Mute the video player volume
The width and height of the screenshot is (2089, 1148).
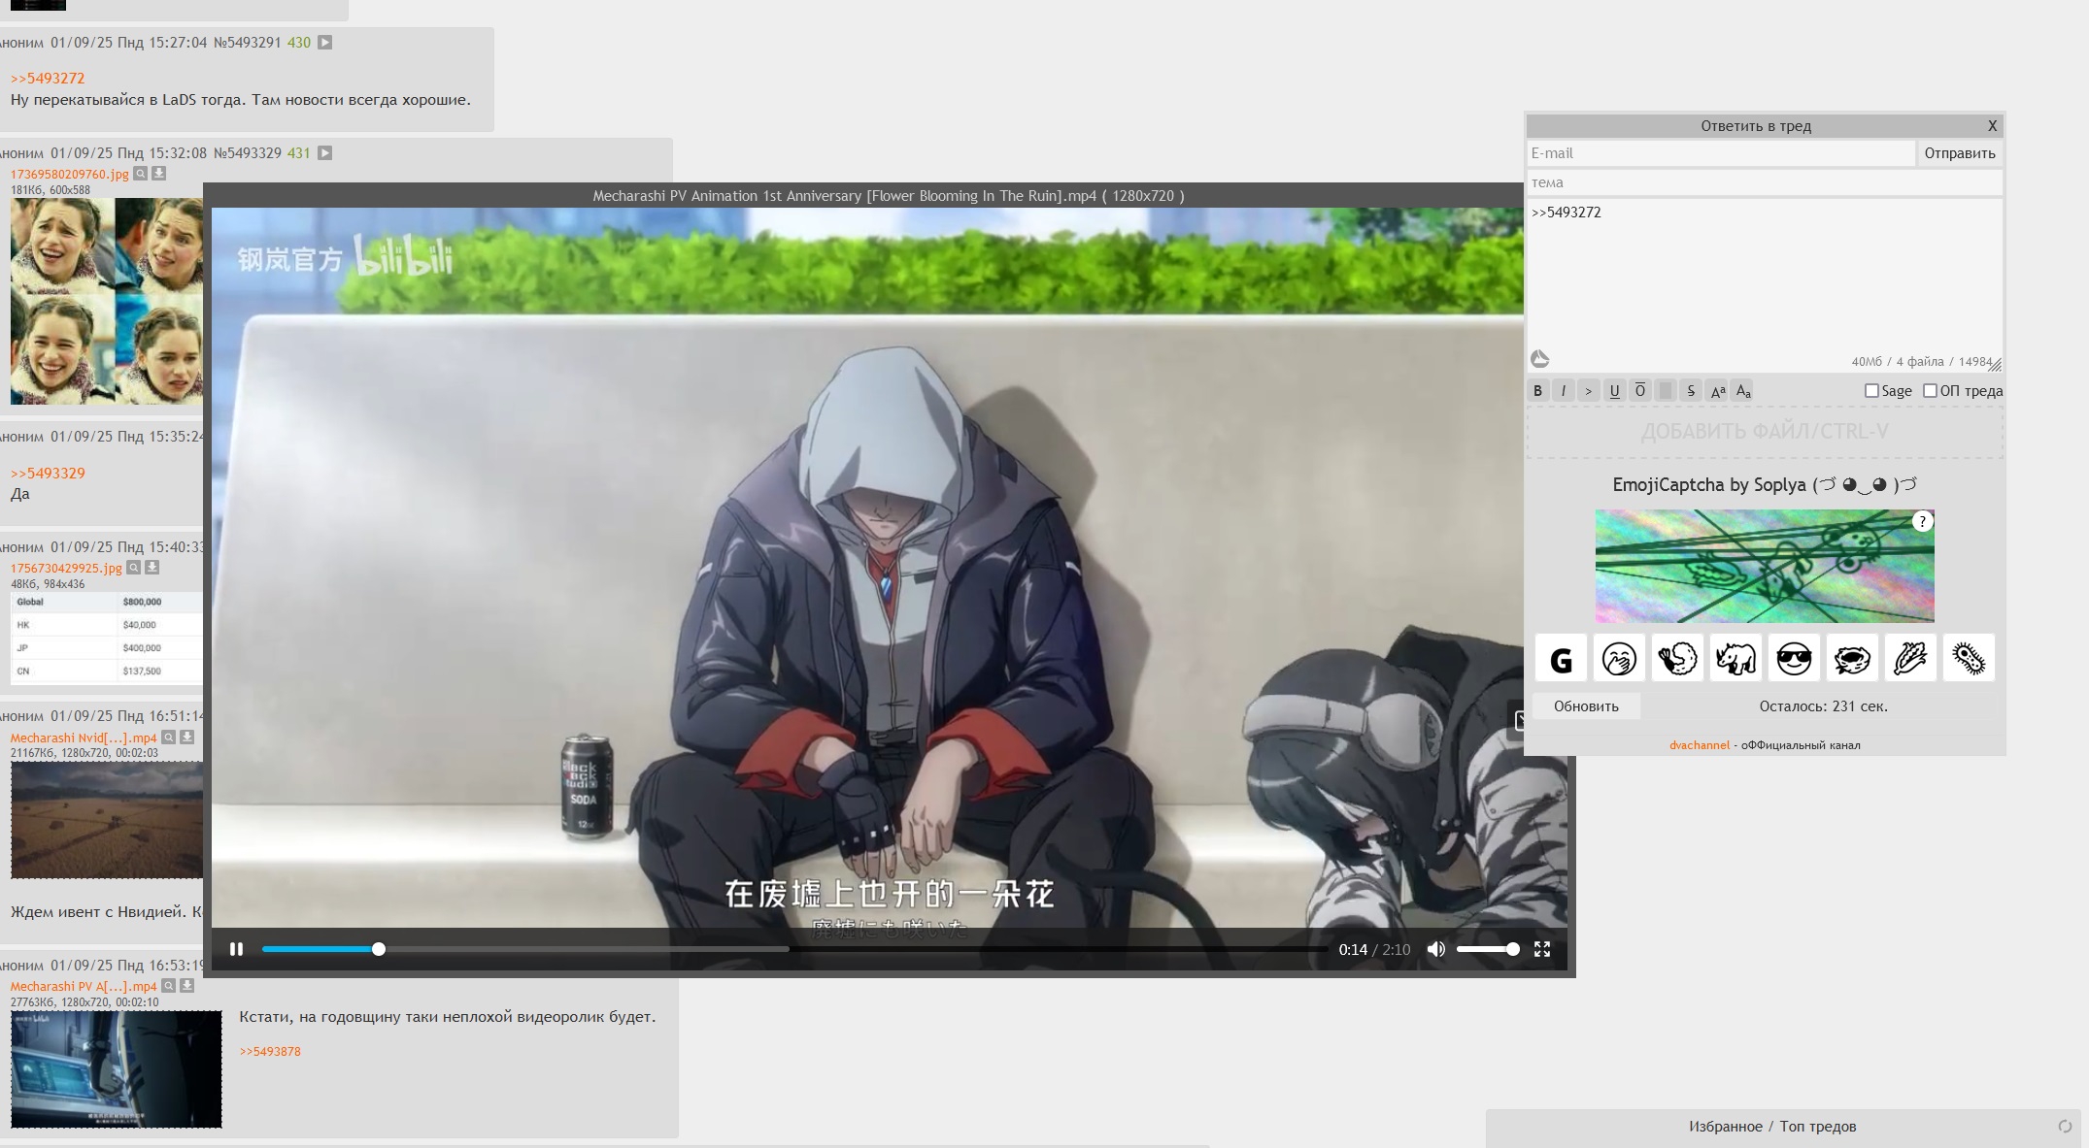[1435, 949]
